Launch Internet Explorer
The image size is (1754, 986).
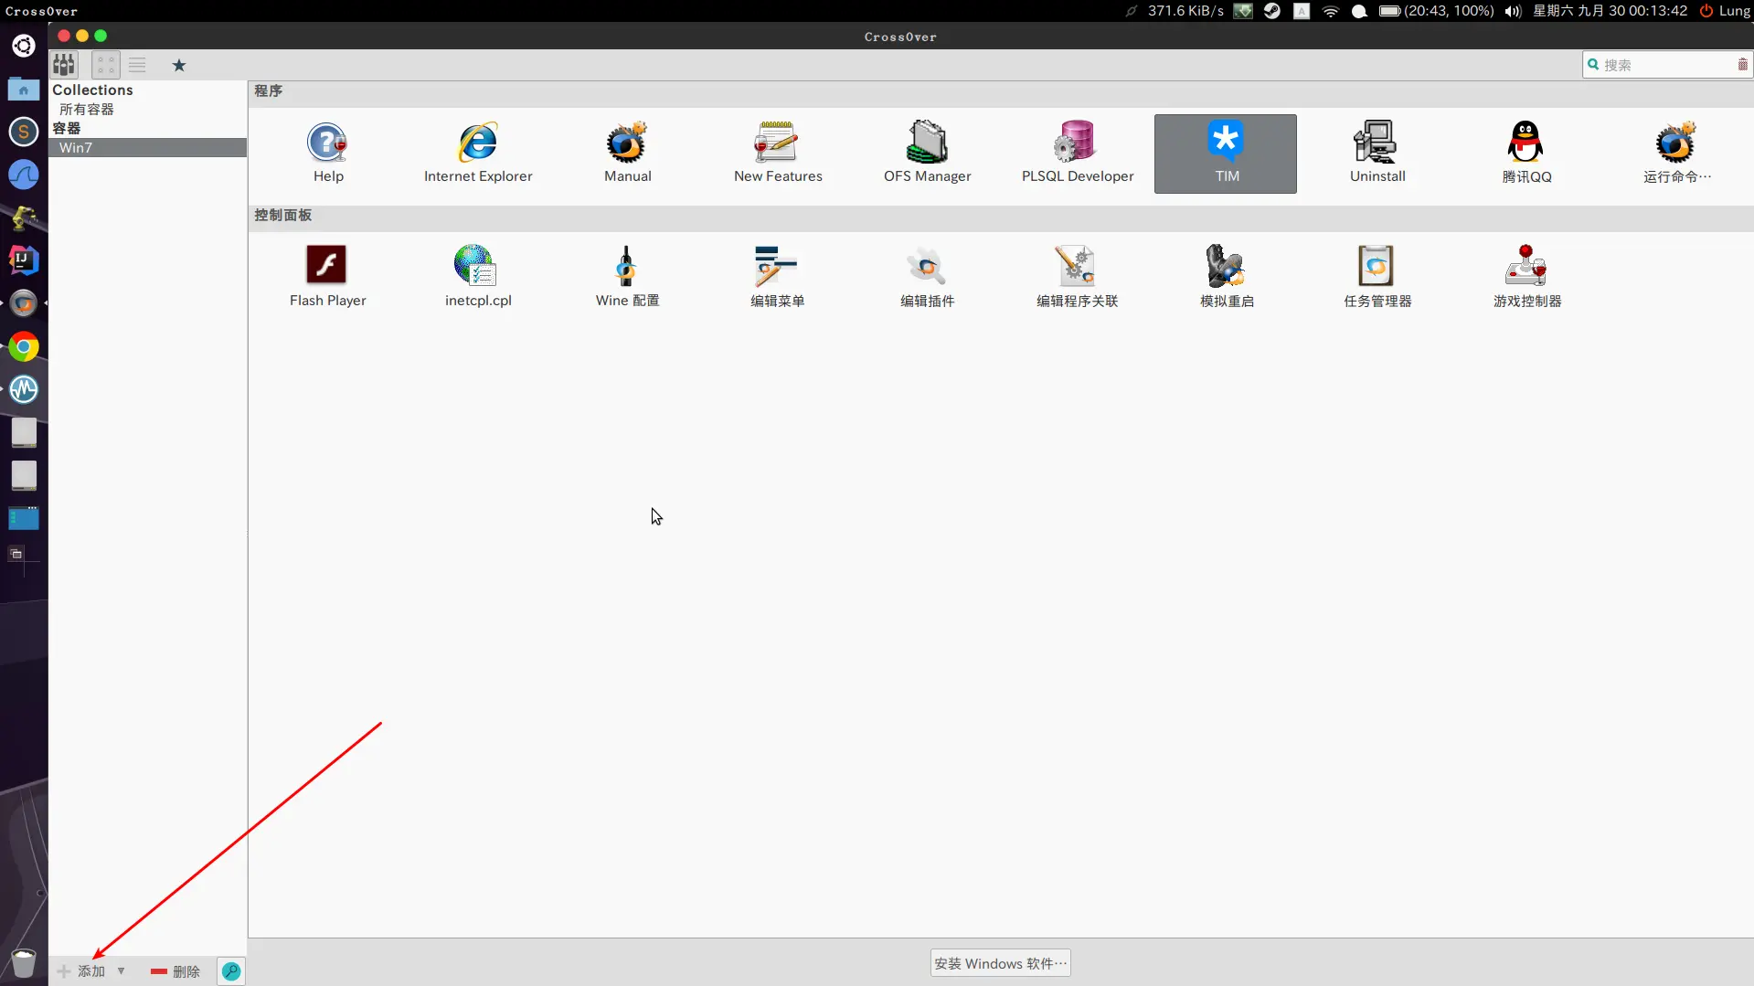477,153
